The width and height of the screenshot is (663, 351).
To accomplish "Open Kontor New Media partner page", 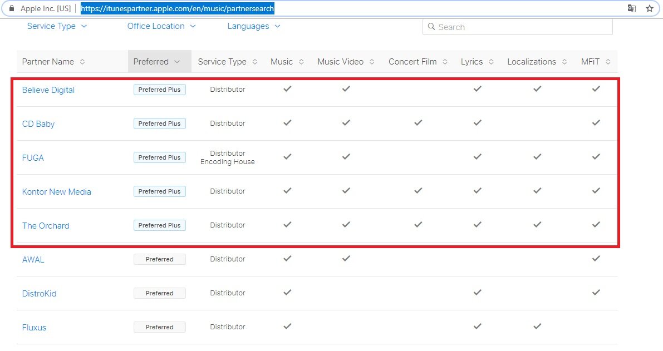I will pos(57,192).
